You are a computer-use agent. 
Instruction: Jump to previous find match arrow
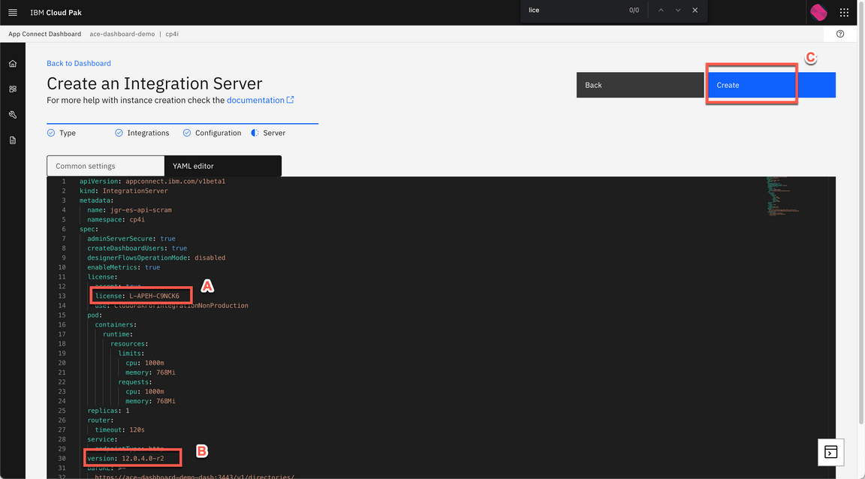[661, 11]
